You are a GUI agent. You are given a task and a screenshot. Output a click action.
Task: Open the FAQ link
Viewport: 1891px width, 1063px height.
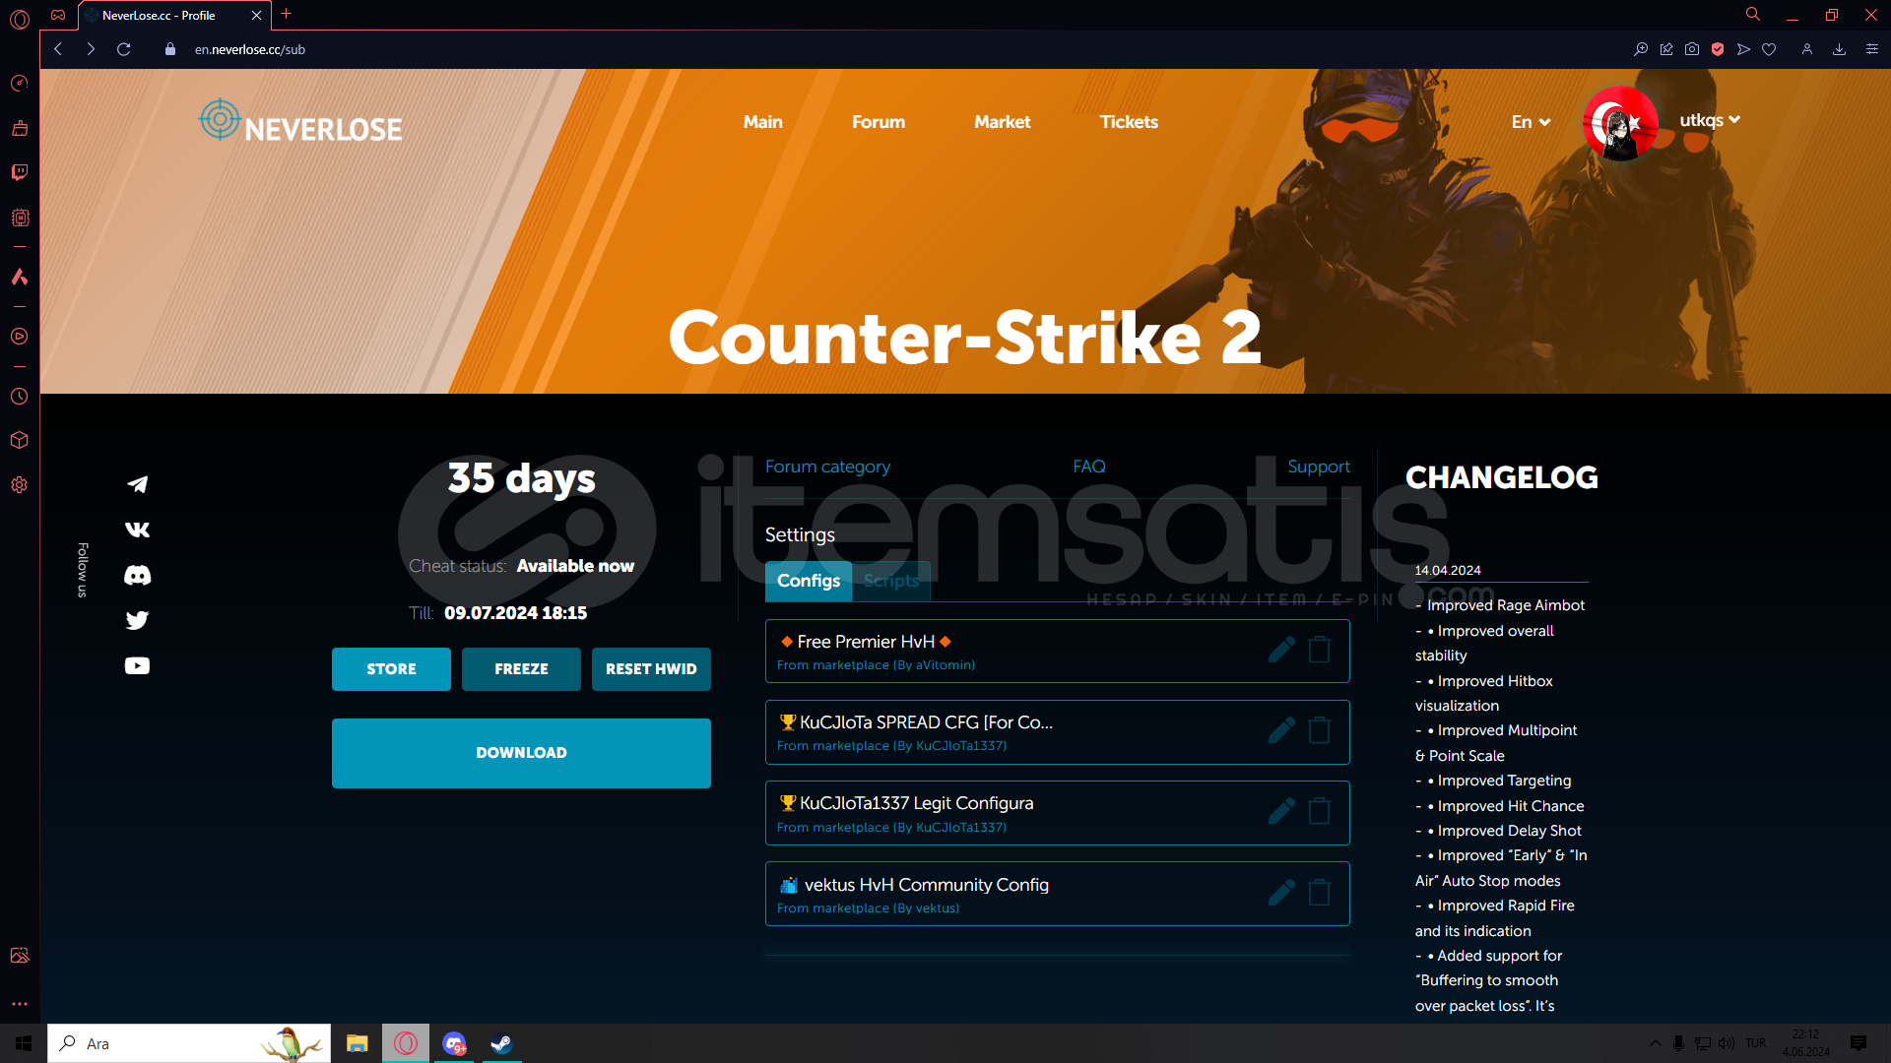tap(1089, 467)
